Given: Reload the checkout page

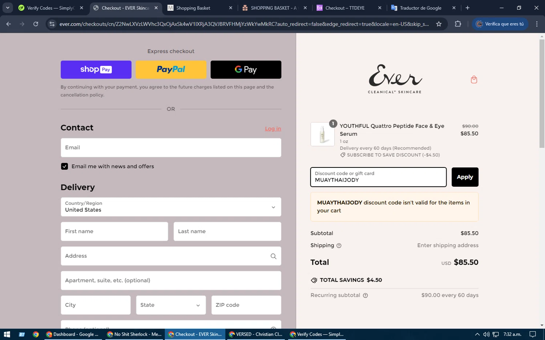Looking at the screenshot, I should 36,24.
